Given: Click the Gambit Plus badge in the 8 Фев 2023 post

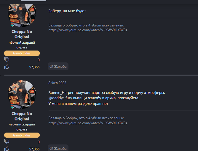Looking at the screenshot, I should click(22, 135).
